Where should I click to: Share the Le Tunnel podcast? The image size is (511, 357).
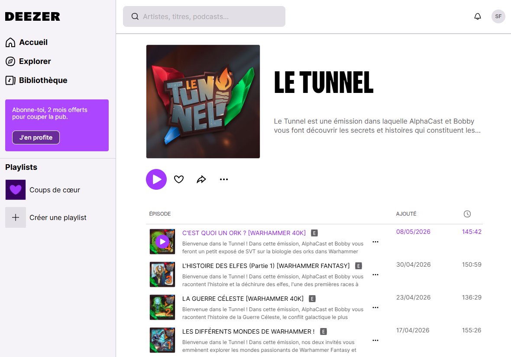(x=201, y=179)
